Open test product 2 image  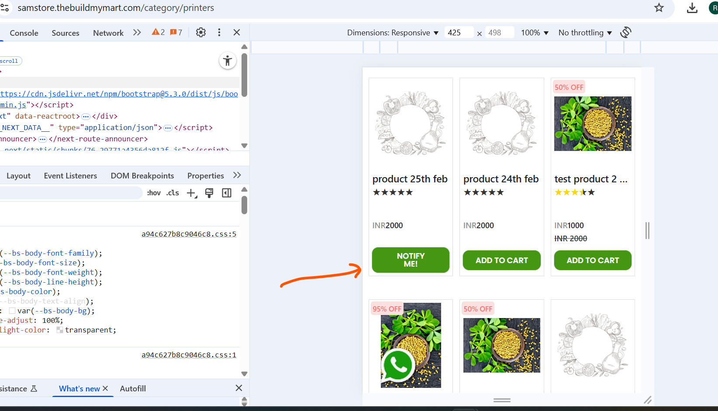[x=593, y=123]
